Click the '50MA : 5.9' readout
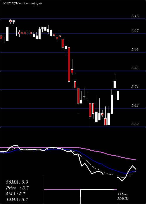 [17, 182]
